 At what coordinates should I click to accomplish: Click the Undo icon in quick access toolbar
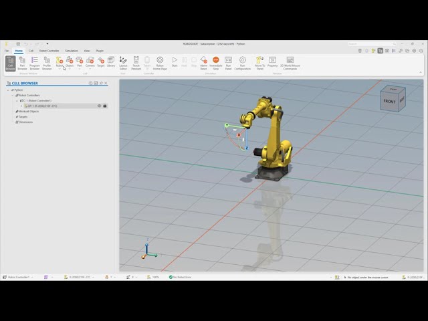click(26, 43)
